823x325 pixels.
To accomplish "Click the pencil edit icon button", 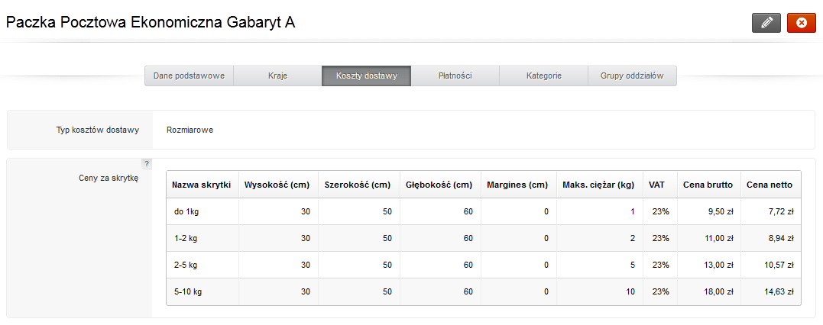I will click(766, 23).
